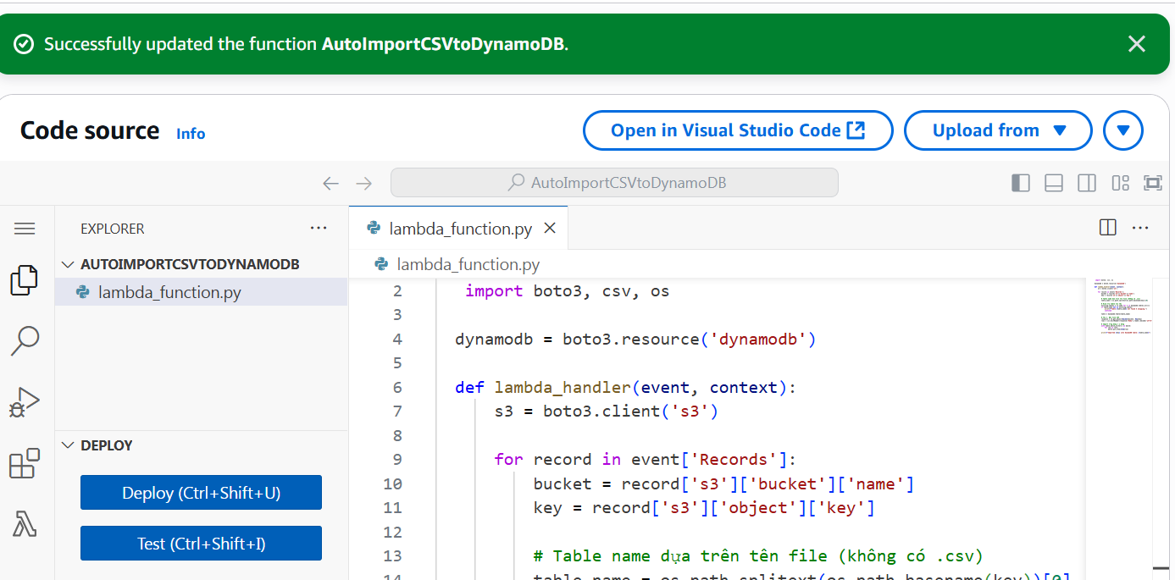Screen dimensions: 1175x580
Task: Select the Explorer icon in the activity bar
Action: (x=25, y=279)
